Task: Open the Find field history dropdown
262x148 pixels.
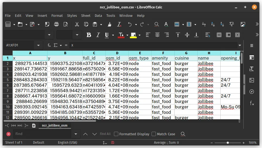Action: click(x=76, y=134)
